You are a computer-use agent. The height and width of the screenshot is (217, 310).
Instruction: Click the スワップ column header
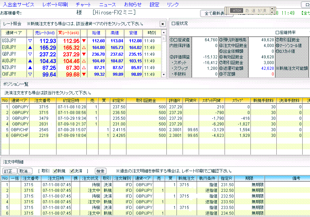[238, 101]
